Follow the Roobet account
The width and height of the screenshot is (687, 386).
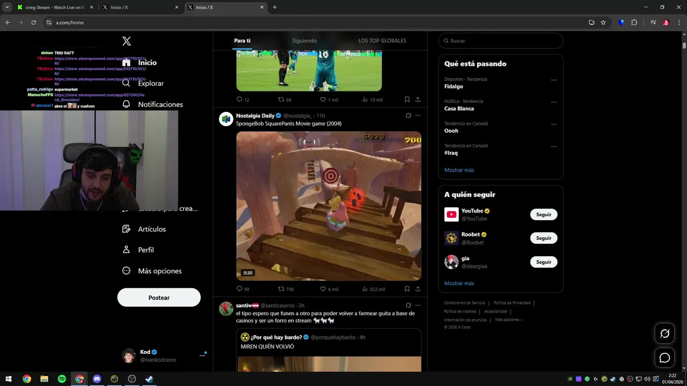(544, 238)
